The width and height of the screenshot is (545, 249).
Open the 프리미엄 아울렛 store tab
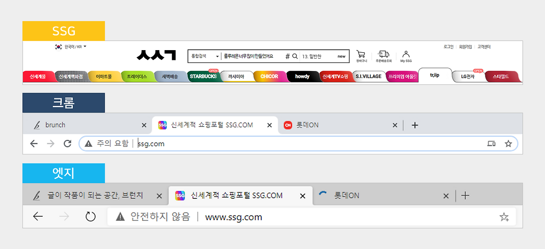click(402, 77)
